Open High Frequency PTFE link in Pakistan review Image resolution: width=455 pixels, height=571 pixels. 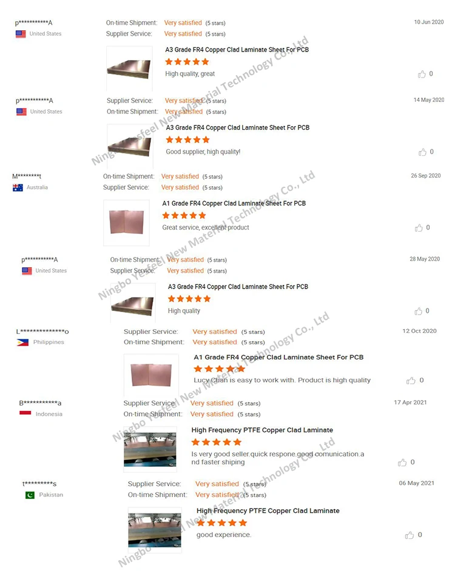[268, 511]
